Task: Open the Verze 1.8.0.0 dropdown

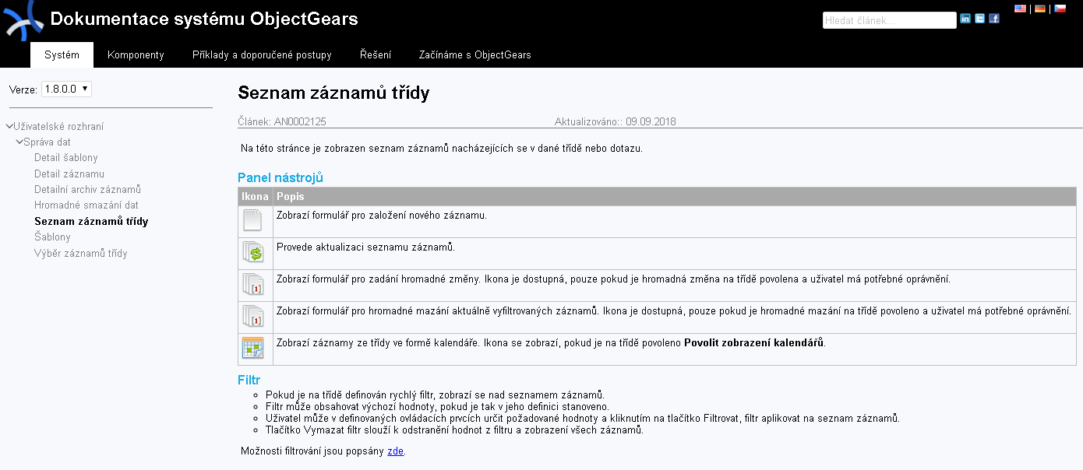Action: (x=66, y=89)
